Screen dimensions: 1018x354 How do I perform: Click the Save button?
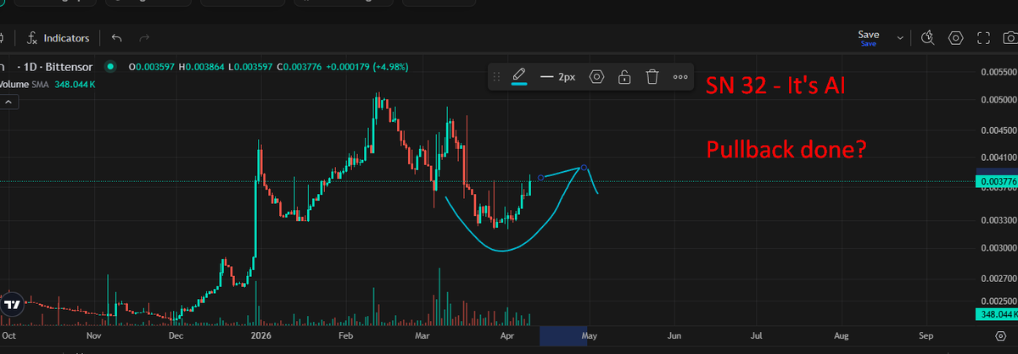pyautogui.click(x=869, y=37)
